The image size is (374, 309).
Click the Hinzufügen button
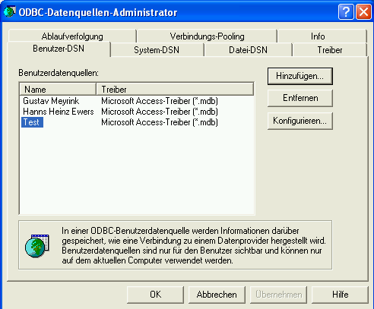tap(300, 76)
